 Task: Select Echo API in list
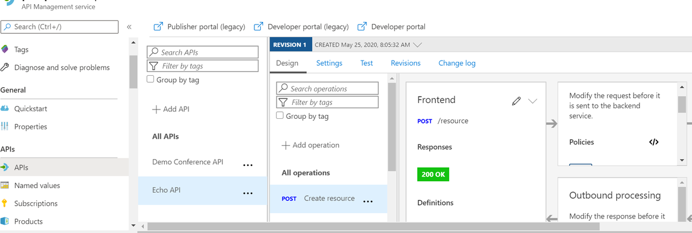[202, 190]
